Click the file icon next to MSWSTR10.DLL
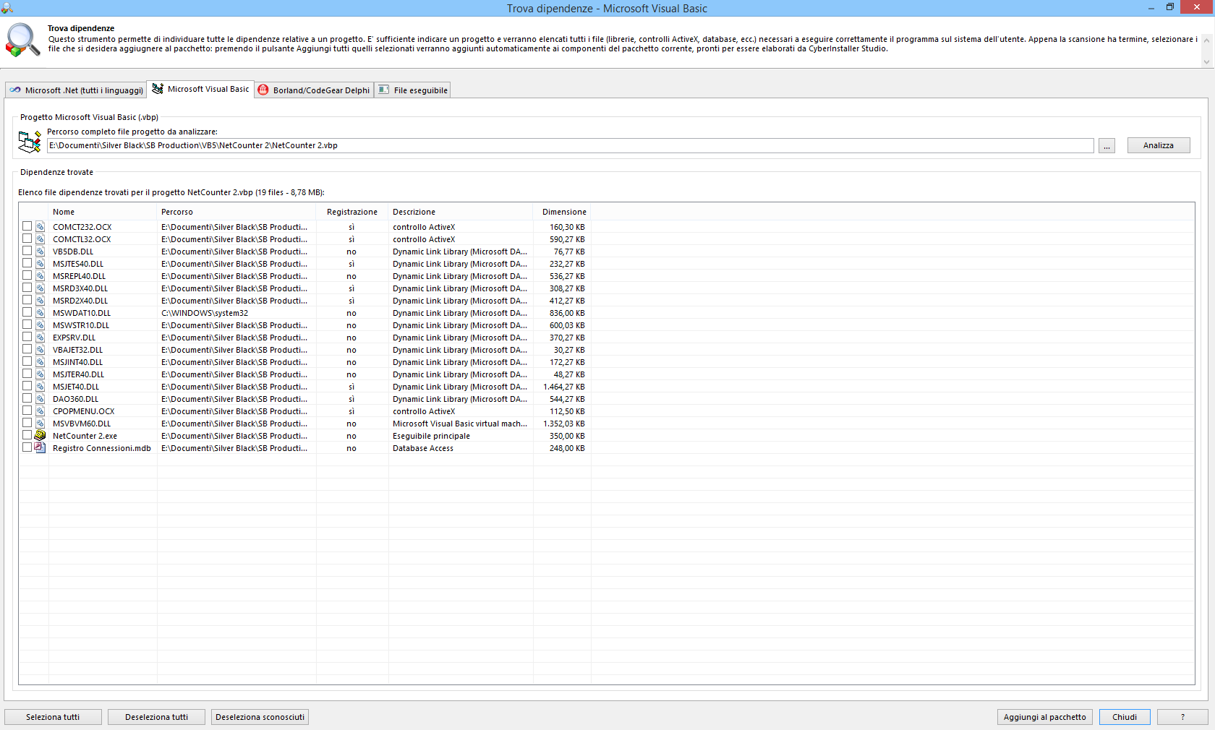Screen dimensions: 1215x730 point(40,325)
